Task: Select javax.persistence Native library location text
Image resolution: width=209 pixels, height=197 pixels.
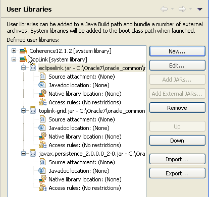Action: click(85, 179)
